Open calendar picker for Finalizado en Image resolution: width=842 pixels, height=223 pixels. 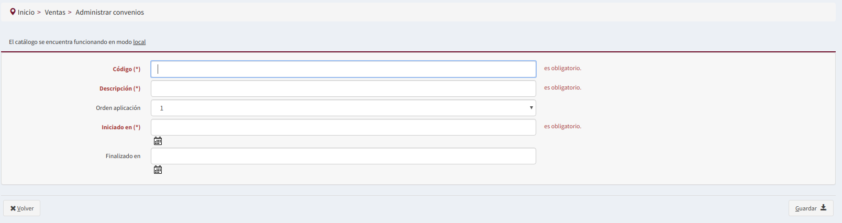[x=158, y=170]
